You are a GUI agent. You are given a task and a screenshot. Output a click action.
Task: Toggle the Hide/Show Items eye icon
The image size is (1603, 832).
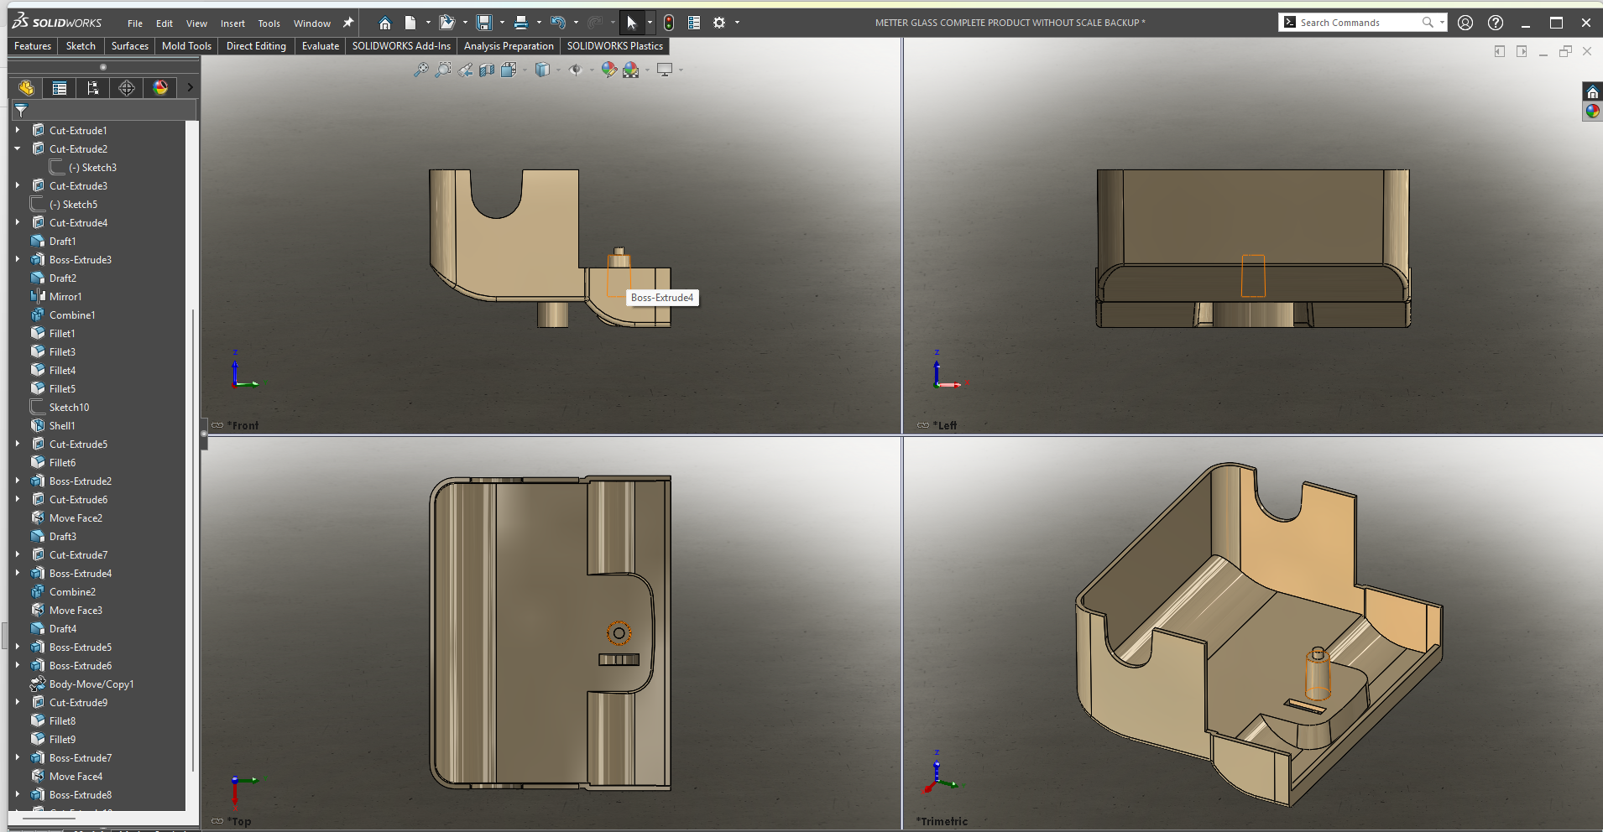[x=575, y=70]
